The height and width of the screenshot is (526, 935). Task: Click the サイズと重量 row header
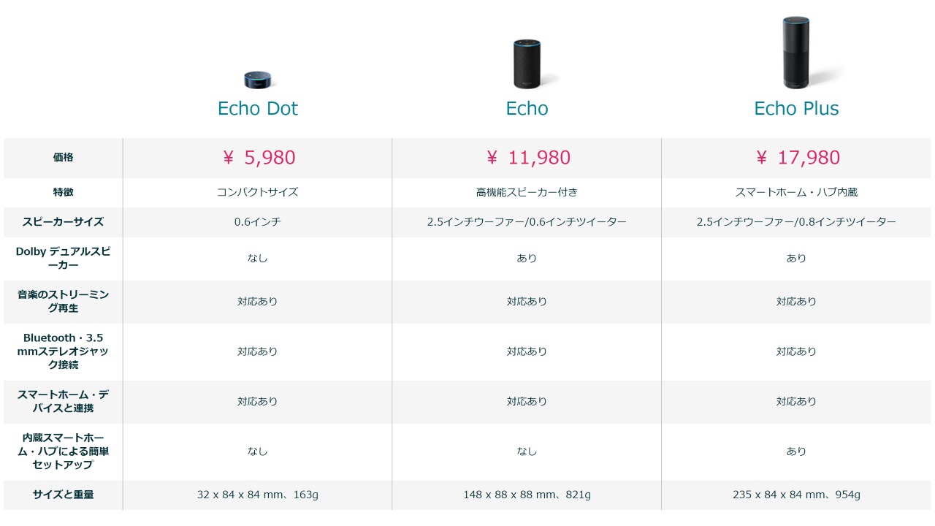pyautogui.click(x=64, y=495)
